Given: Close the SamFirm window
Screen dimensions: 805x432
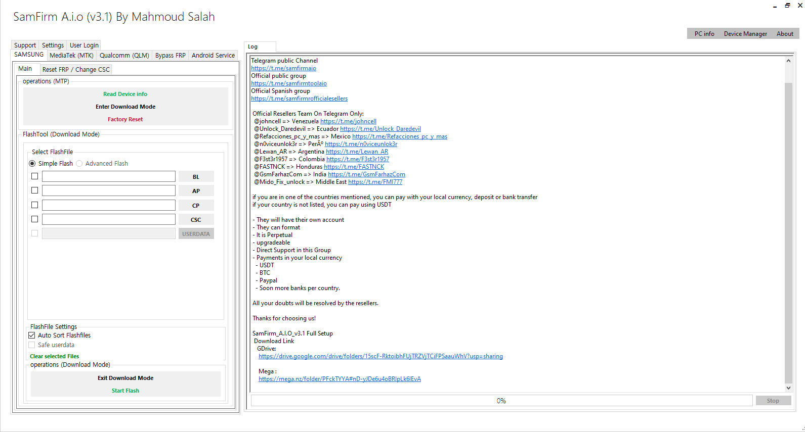Looking at the screenshot, I should point(800,6).
